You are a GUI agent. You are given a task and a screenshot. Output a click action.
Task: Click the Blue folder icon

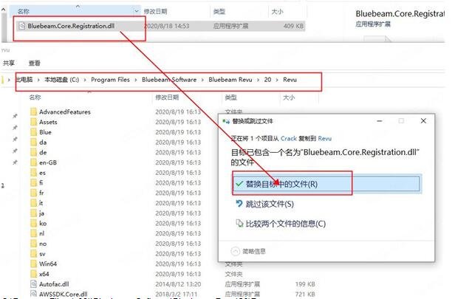(x=33, y=132)
